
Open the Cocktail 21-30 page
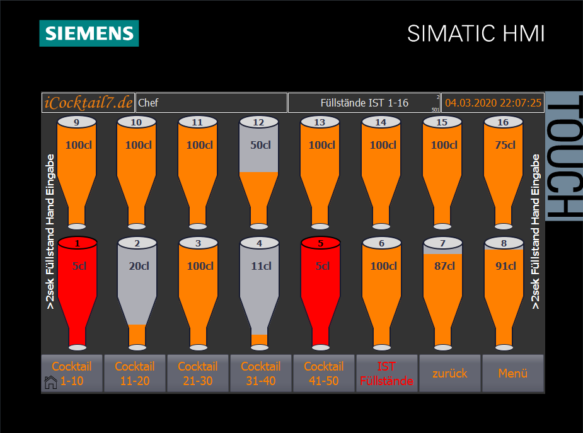pos(198,373)
